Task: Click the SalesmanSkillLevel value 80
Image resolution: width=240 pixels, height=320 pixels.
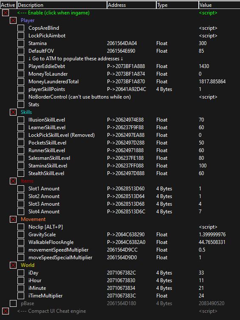Action: 201,158
